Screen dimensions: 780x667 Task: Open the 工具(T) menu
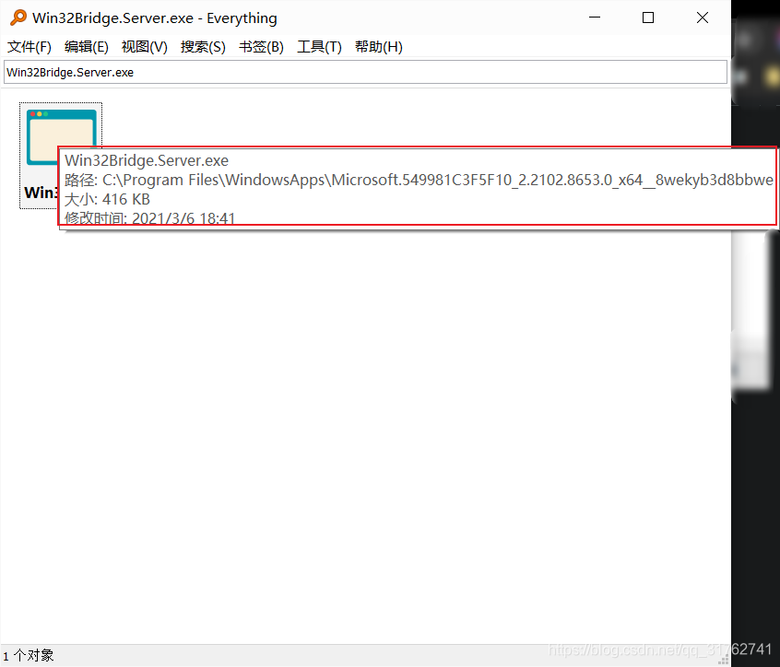[319, 47]
